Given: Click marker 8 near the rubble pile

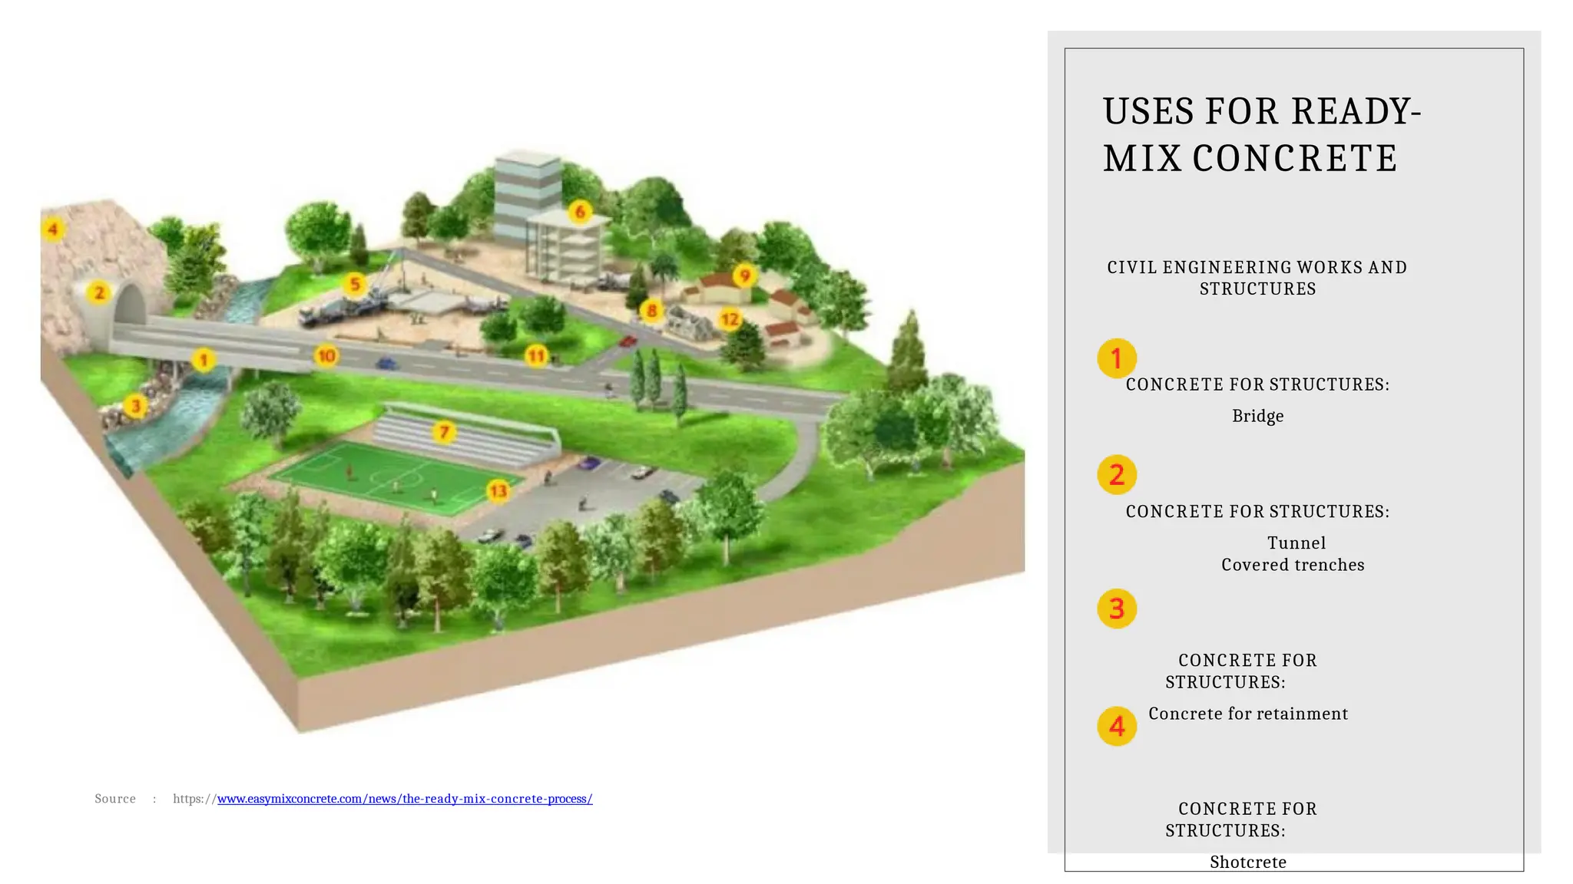Looking at the screenshot, I should coord(651,311).
